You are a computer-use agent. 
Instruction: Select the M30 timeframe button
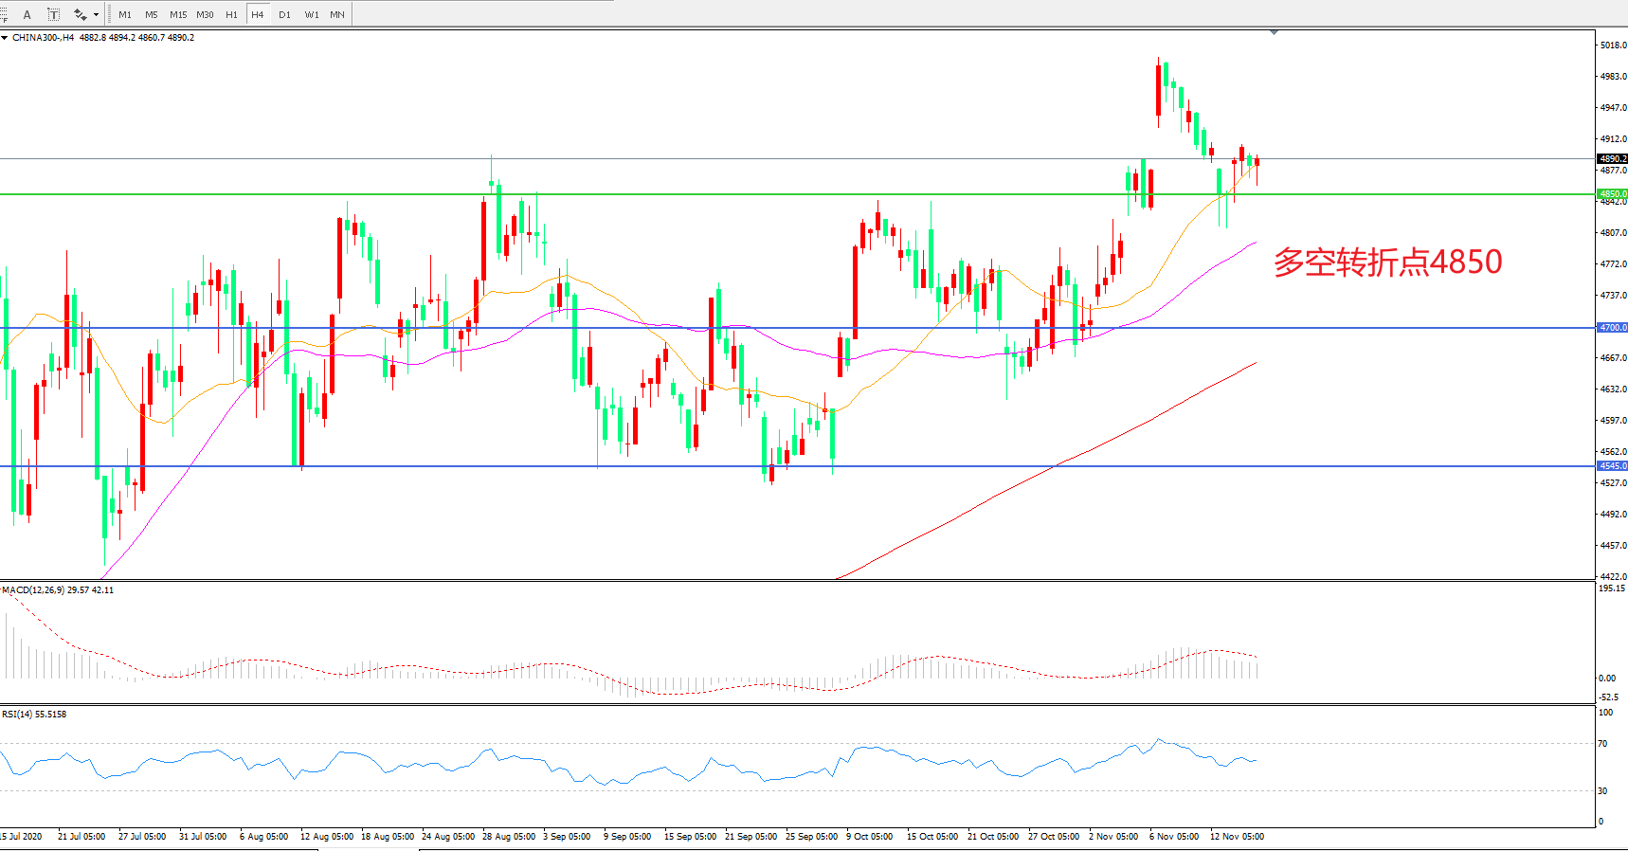tap(205, 14)
